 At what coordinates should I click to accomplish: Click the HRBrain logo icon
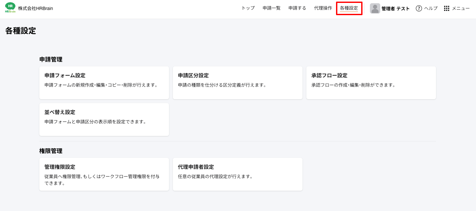(x=10, y=8)
